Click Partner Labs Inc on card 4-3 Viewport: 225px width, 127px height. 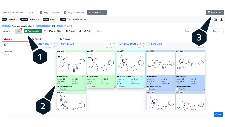click(x=65, y=86)
